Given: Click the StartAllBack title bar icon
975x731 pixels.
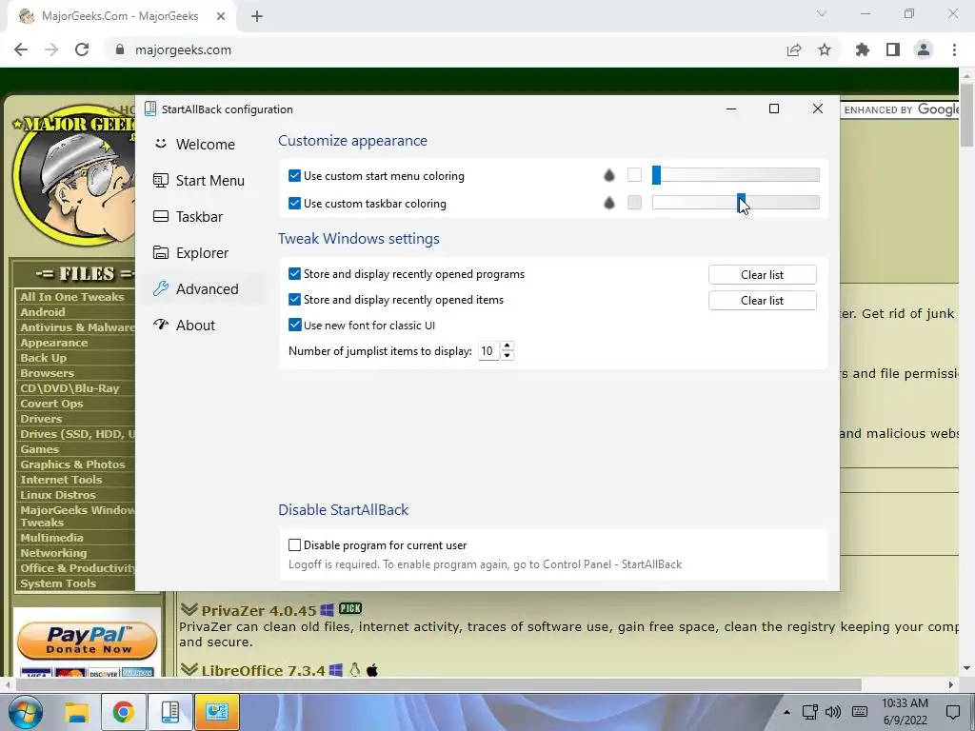Looking at the screenshot, I should click(150, 109).
